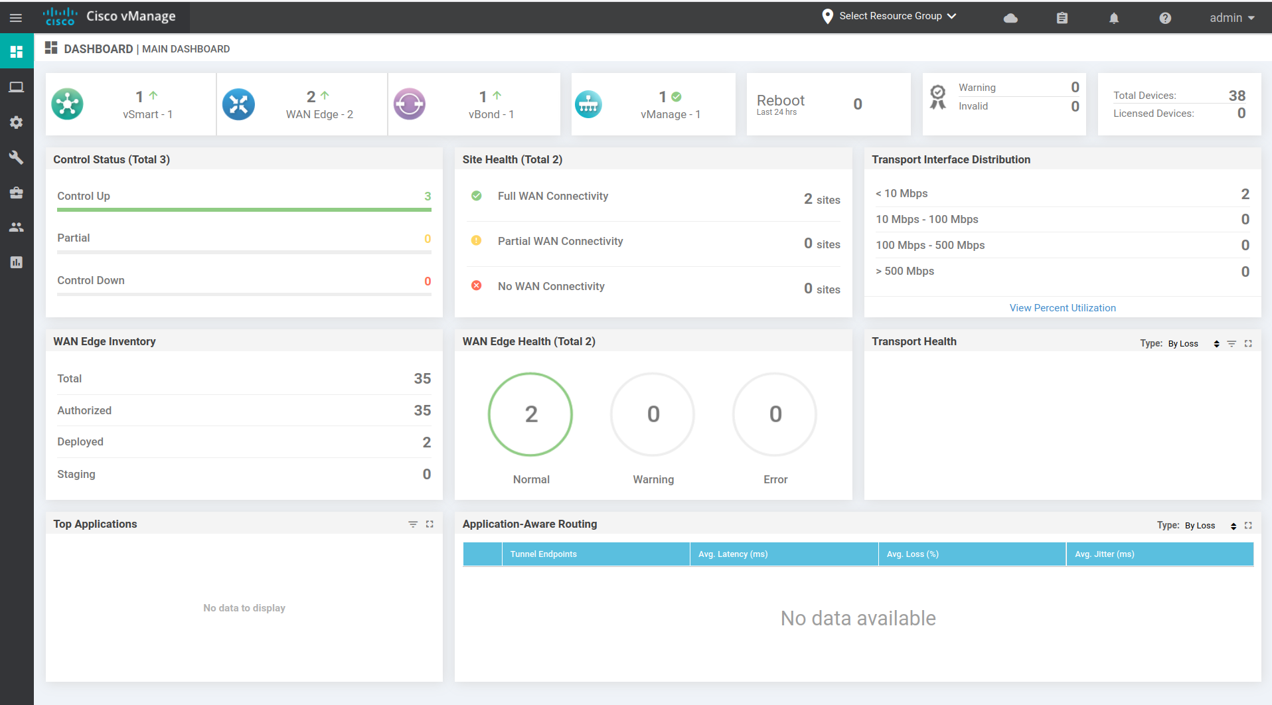This screenshot has width=1272, height=705.
Task: Open the Maintenance toolbox icon
Action: 16,193
